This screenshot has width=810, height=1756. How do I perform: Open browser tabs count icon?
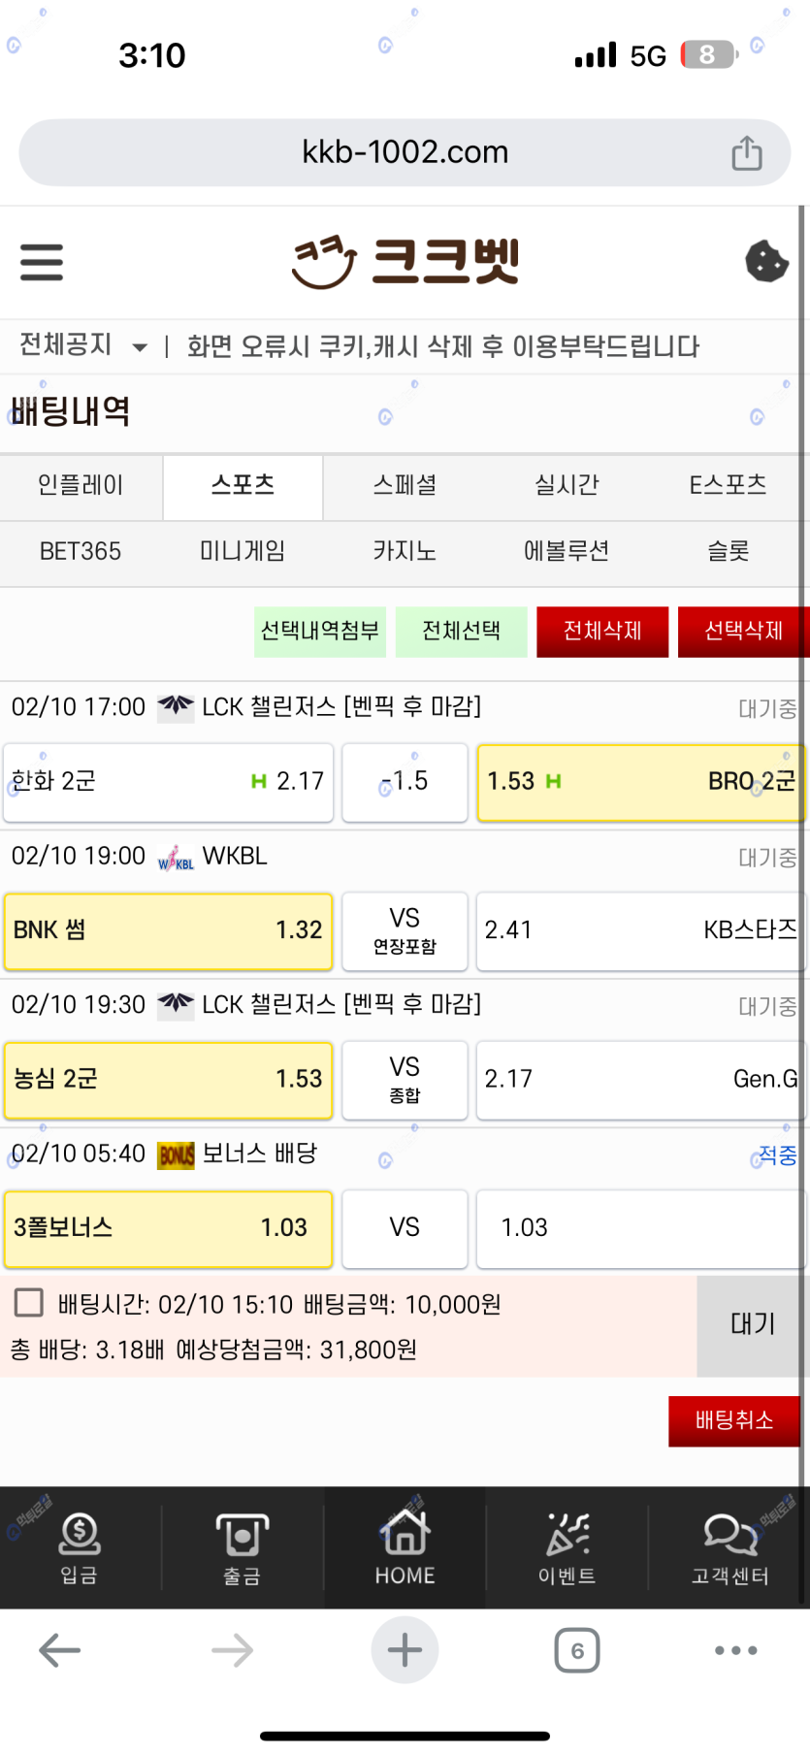click(577, 1650)
